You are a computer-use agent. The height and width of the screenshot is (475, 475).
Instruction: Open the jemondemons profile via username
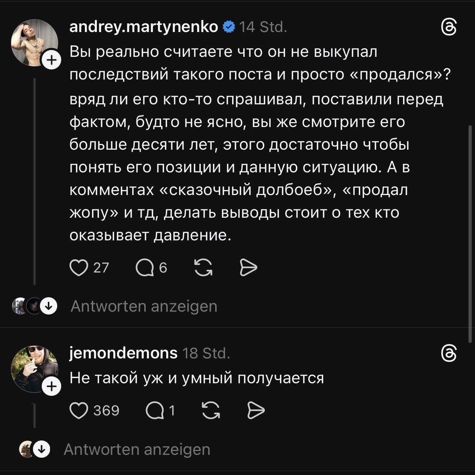123,353
